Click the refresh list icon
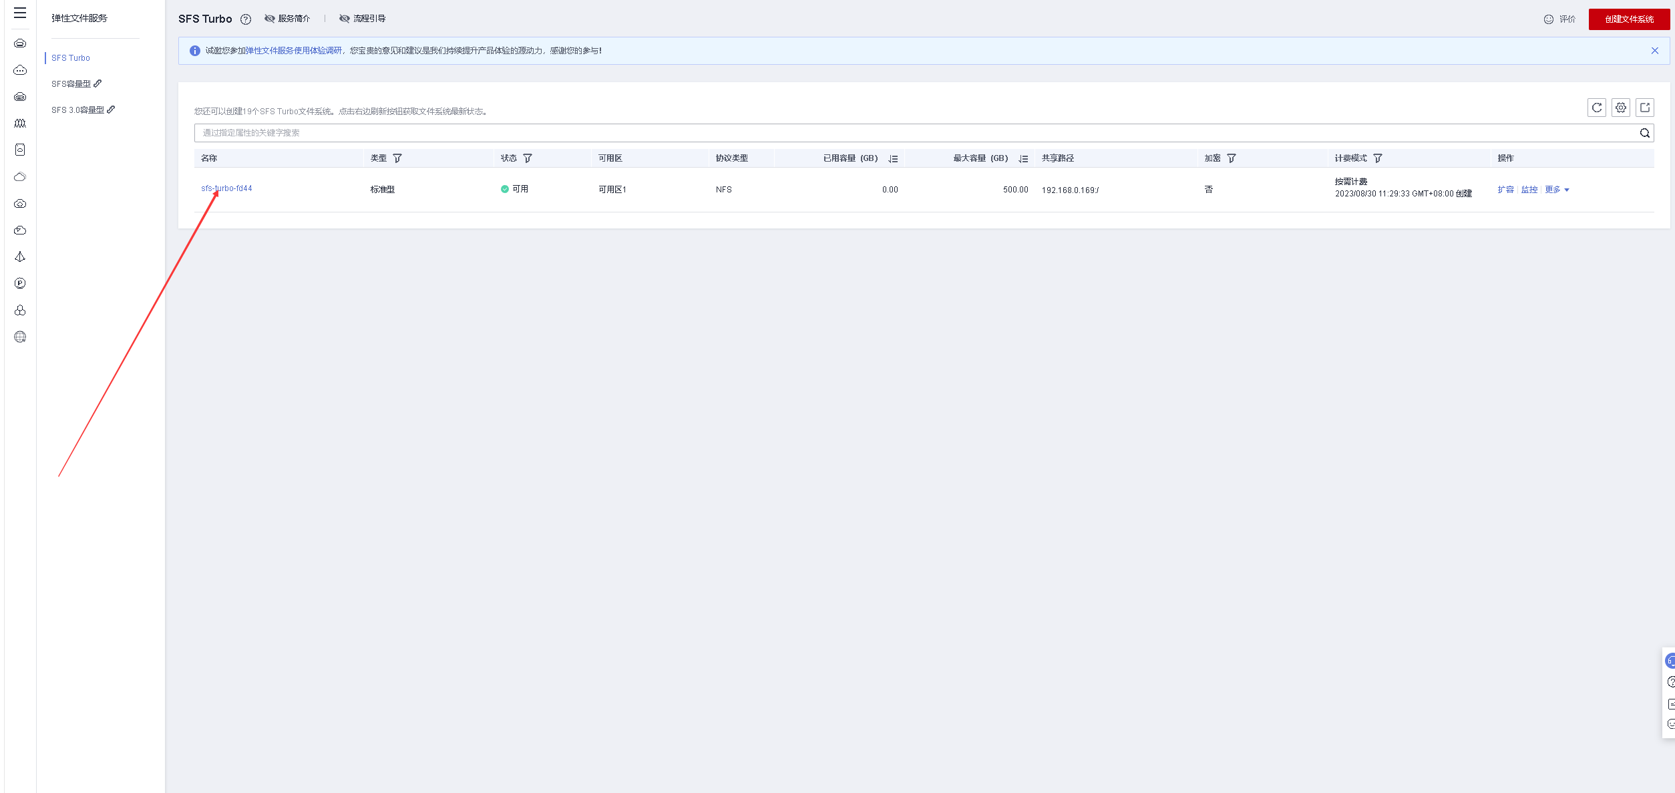This screenshot has height=793, width=1675. (1596, 108)
